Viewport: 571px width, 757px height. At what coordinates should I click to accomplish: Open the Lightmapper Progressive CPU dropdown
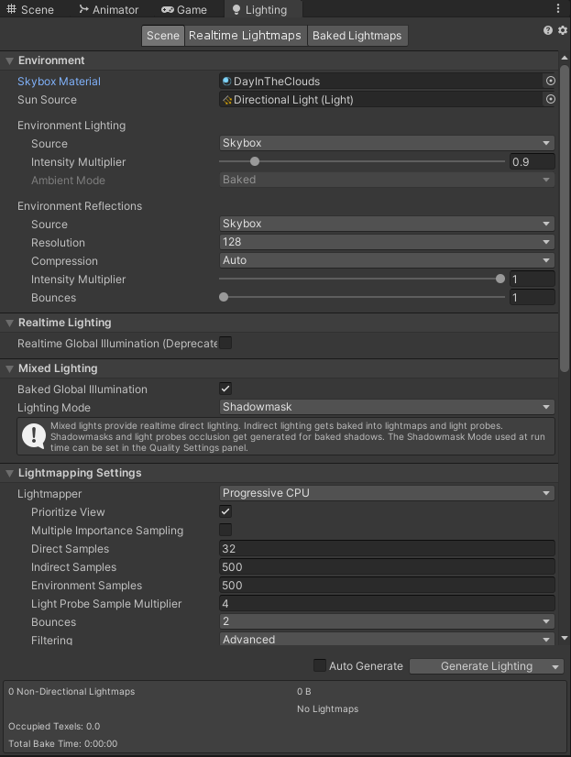point(387,493)
